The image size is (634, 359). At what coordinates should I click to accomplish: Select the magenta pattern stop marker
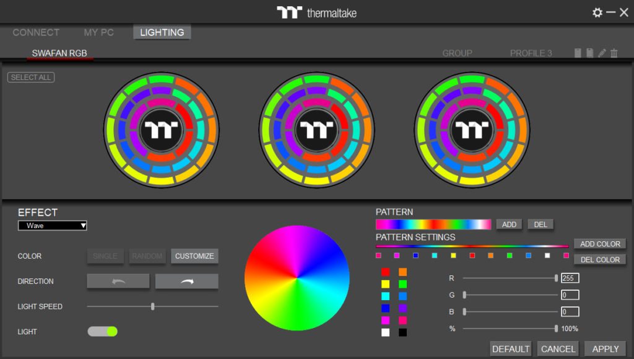pyautogui.click(x=397, y=255)
